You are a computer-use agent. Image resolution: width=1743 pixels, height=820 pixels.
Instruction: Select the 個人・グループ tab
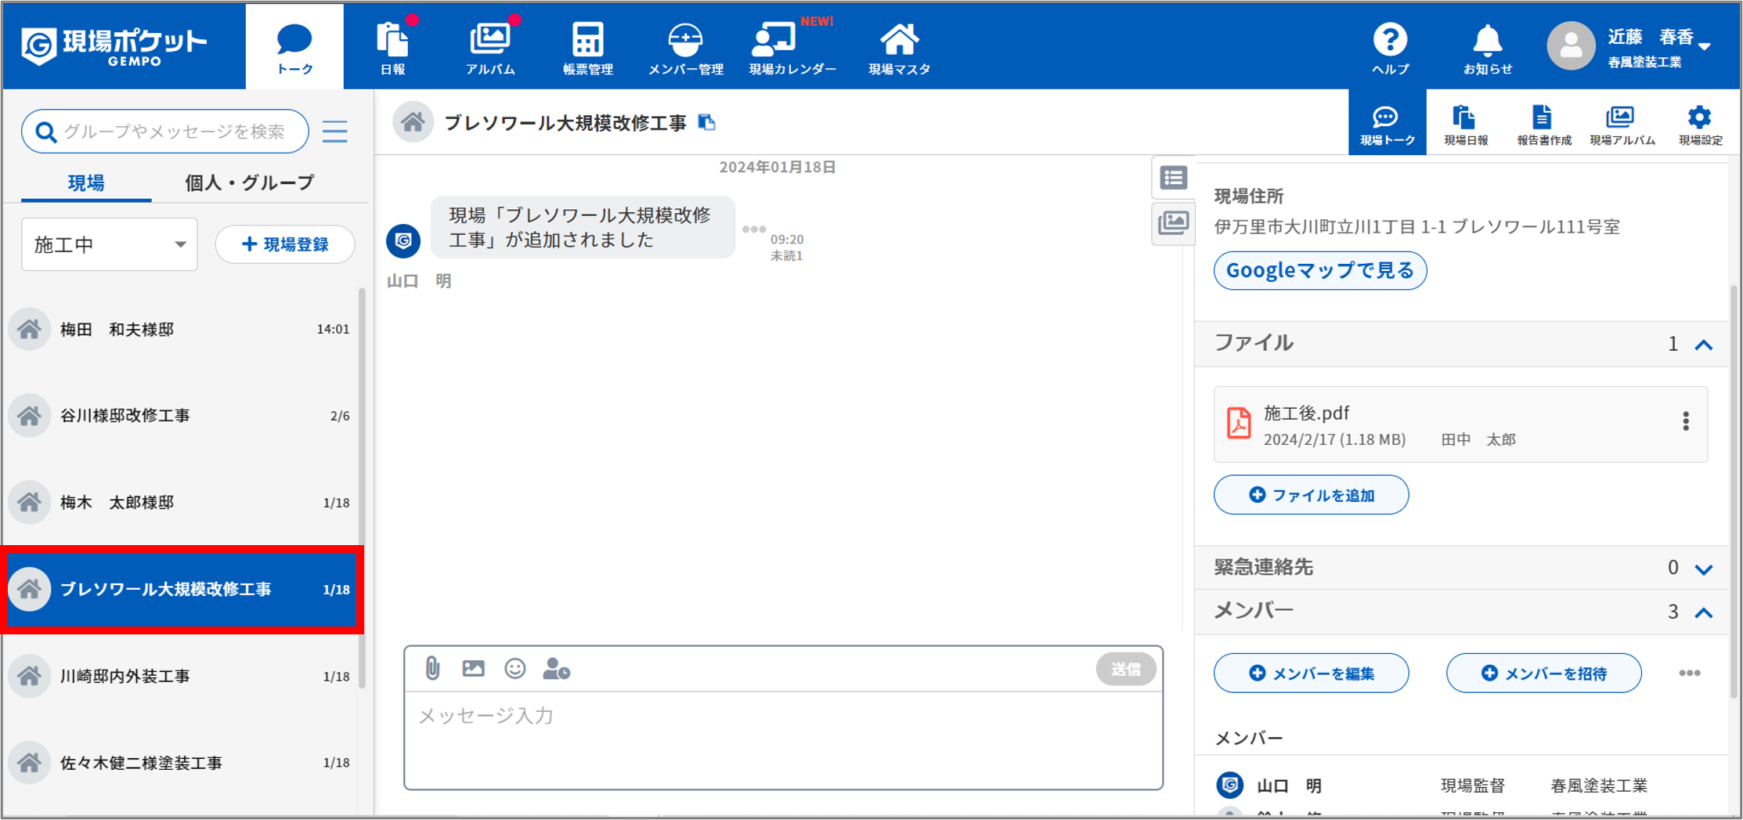point(249,183)
